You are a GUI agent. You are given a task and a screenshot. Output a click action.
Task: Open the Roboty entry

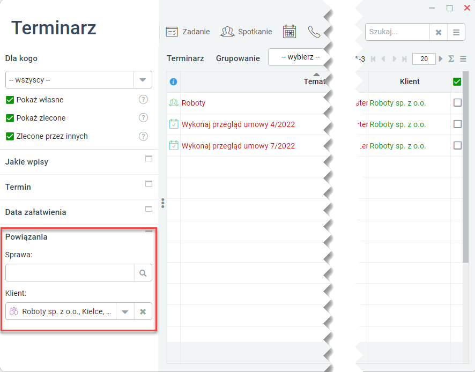pyautogui.click(x=194, y=103)
